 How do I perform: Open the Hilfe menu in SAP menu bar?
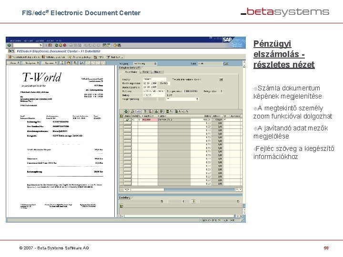point(59,40)
